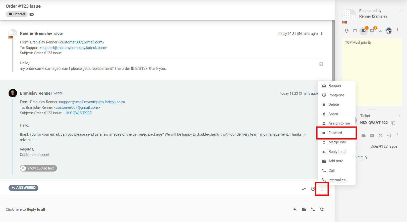The width and height of the screenshot is (407, 222).
Task: Open the contact emails icon with badge 2
Action: 372,31
